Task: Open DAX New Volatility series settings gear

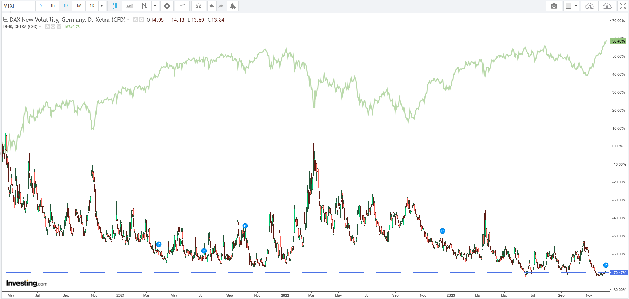Action: pyautogui.click(x=141, y=20)
